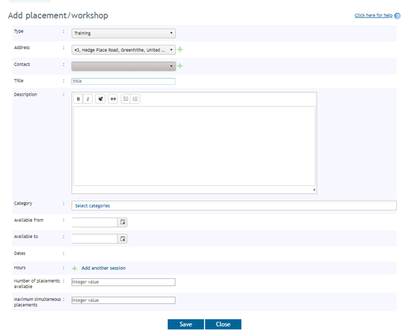Click the Dates label

20,253
